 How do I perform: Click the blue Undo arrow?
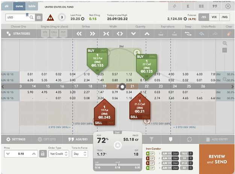[x=202, y=34]
